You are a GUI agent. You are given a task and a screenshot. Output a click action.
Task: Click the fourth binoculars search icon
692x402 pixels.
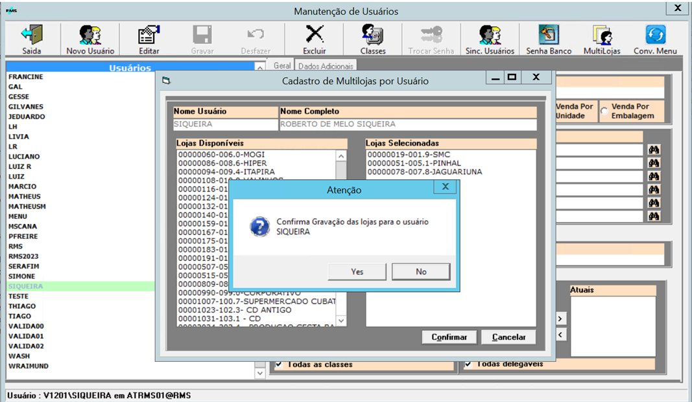[654, 189]
